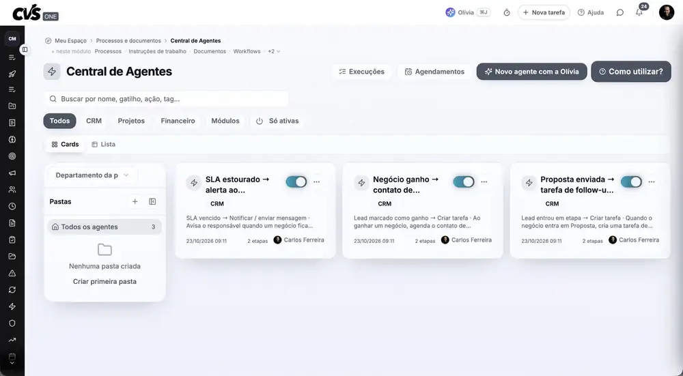Switch to the Lista view

tap(104, 145)
